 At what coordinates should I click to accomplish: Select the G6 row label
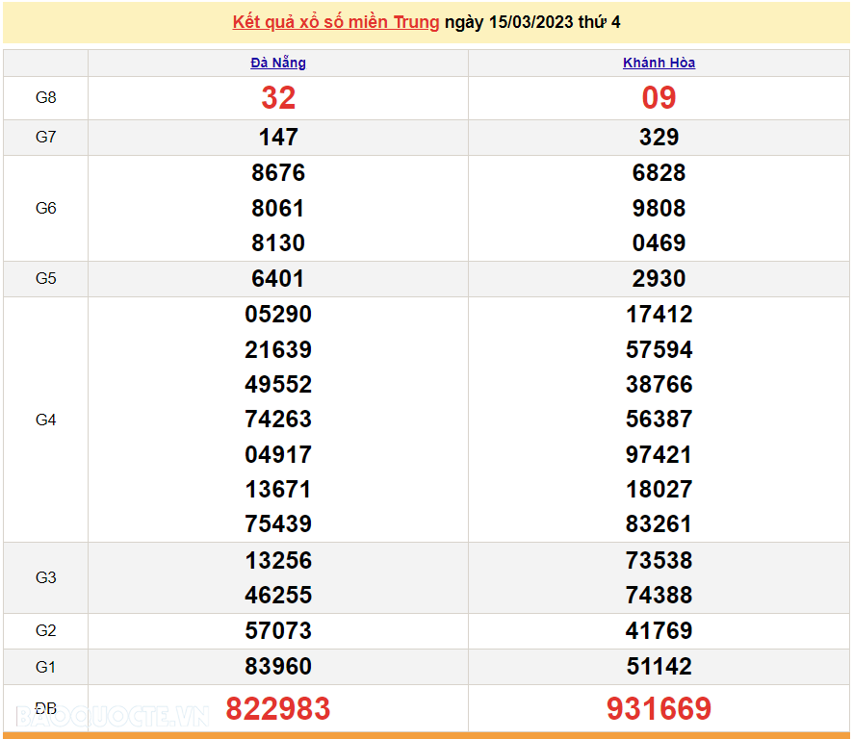tap(46, 208)
